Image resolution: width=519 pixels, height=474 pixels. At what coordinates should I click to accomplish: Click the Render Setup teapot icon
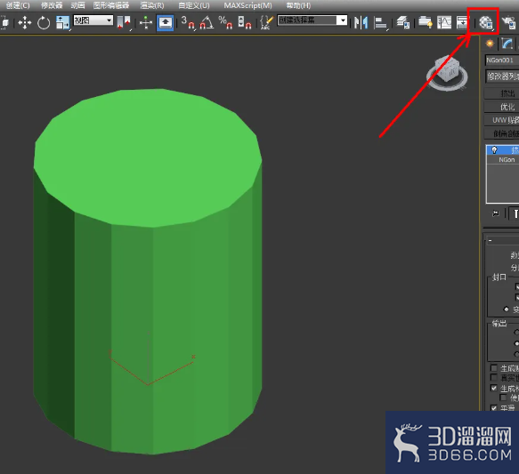(x=508, y=23)
